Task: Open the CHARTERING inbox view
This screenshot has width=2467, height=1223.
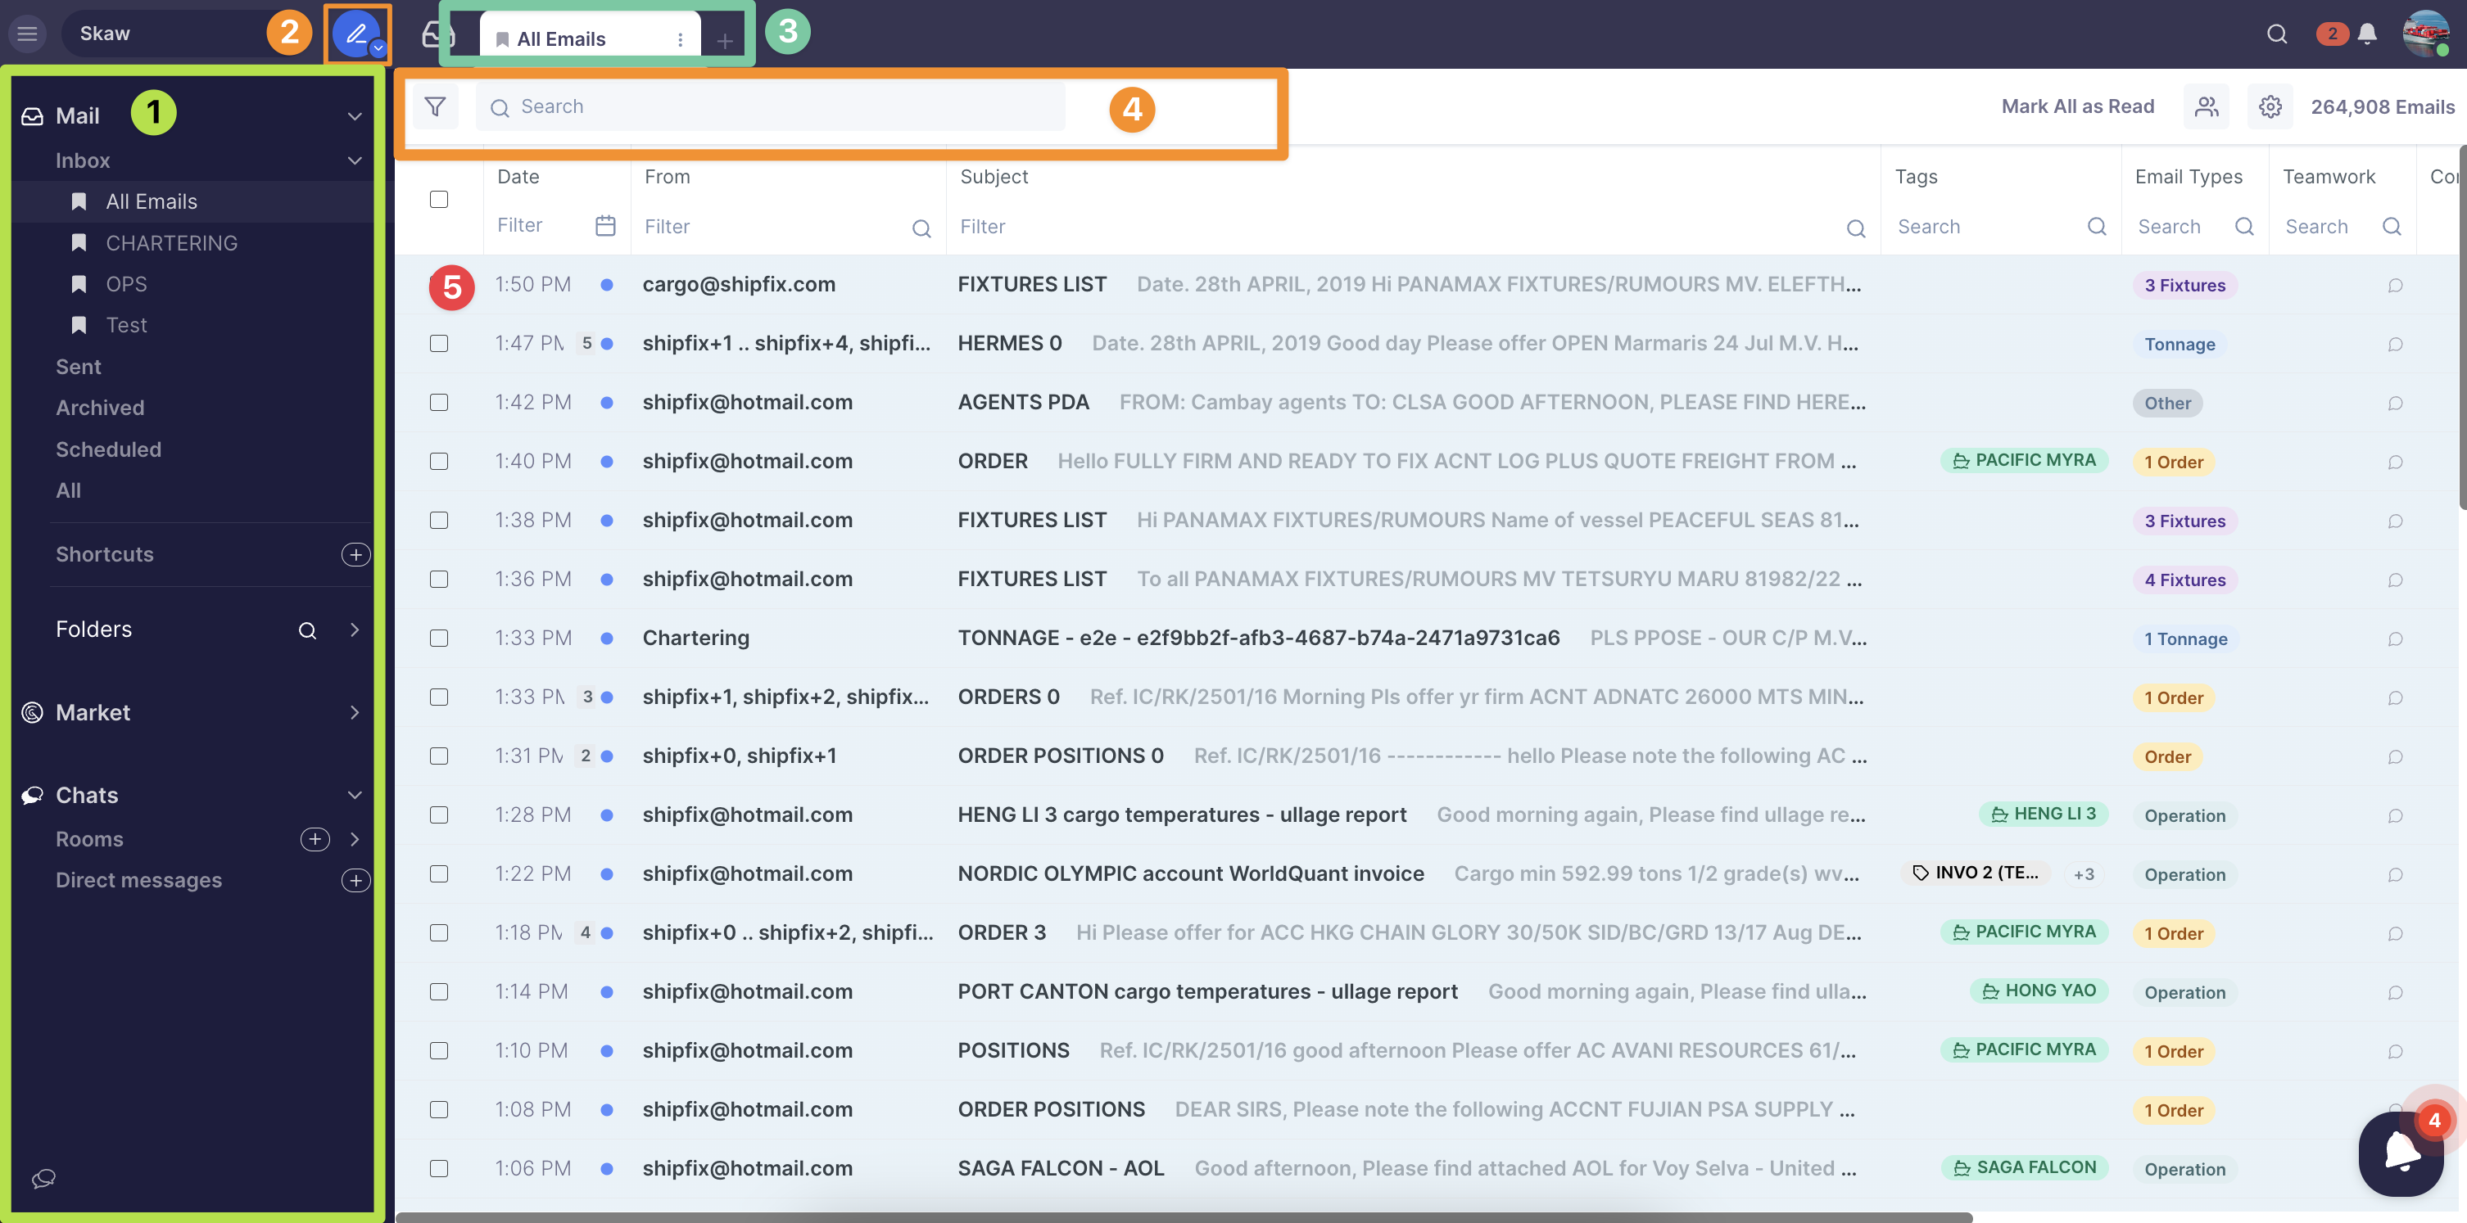Action: click(171, 243)
